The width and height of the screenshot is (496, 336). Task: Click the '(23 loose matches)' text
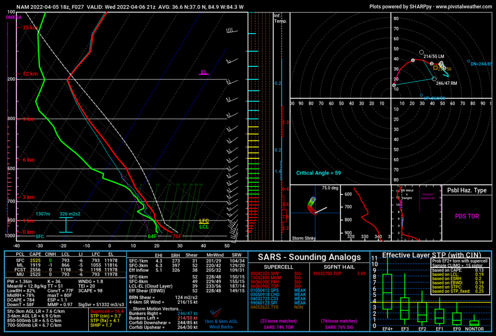click(x=279, y=321)
